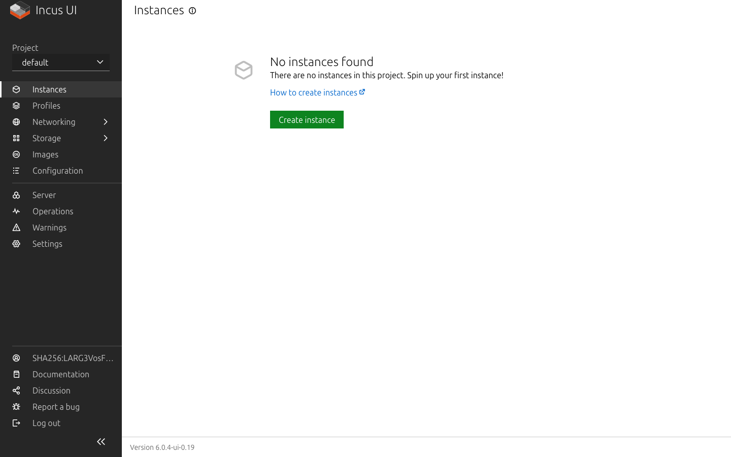Select Storage in the sidebar

[x=61, y=138]
